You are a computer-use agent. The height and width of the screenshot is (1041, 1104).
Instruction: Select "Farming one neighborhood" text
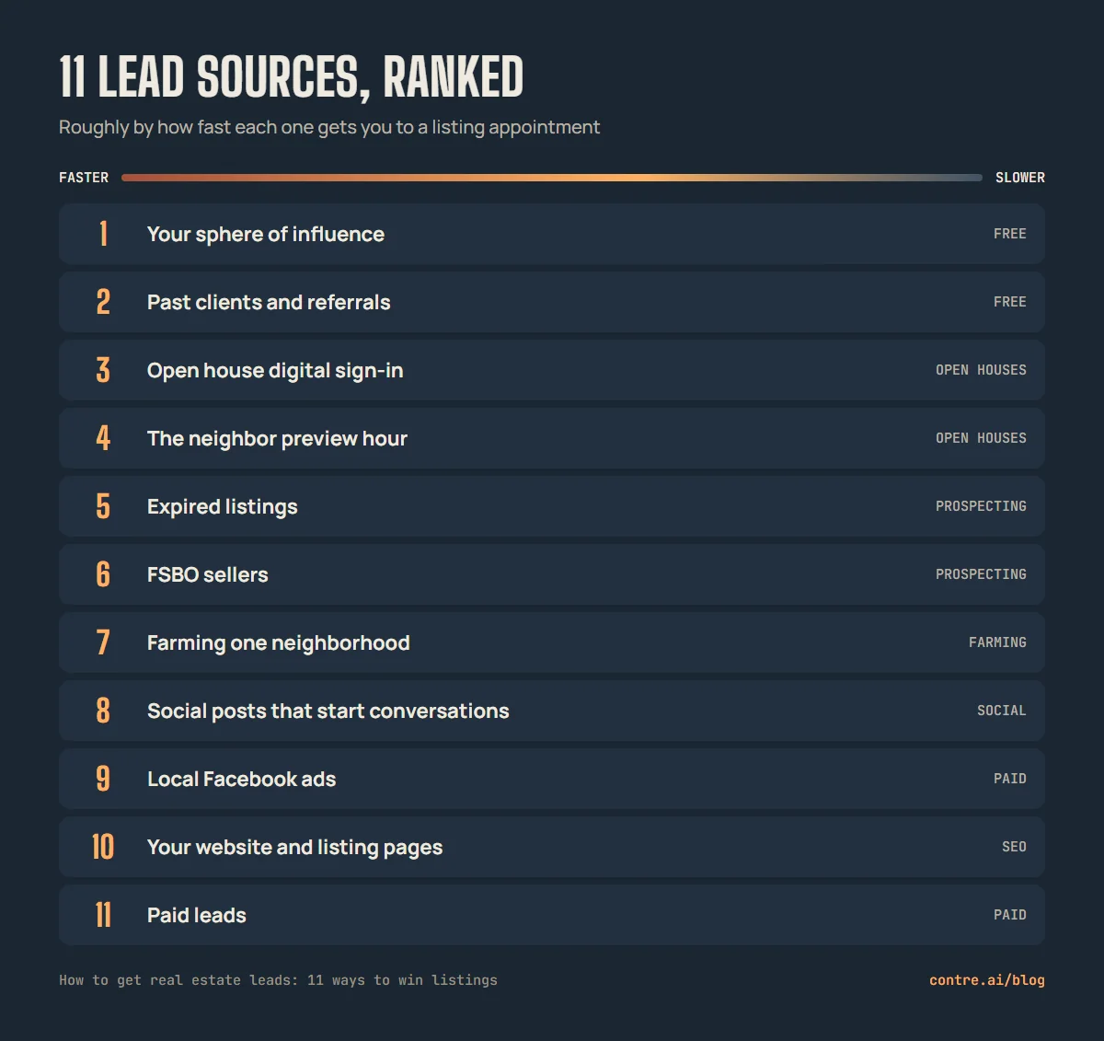279,643
